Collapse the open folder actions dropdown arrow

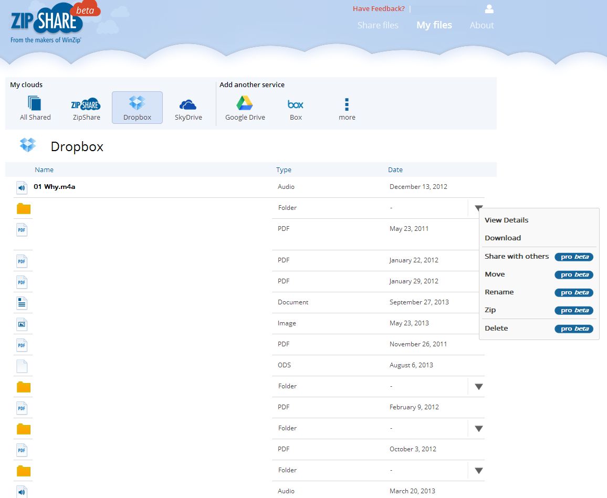(x=478, y=208)
